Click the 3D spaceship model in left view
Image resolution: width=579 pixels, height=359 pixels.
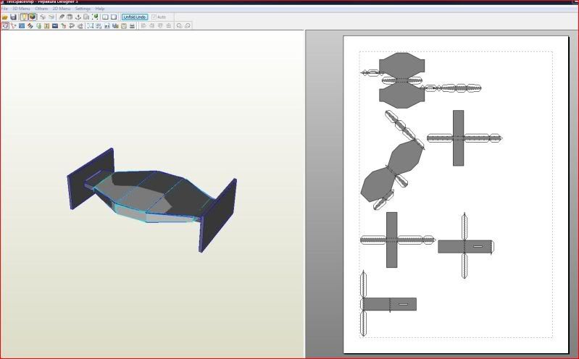pyautogui.click(x=151, y=200)
